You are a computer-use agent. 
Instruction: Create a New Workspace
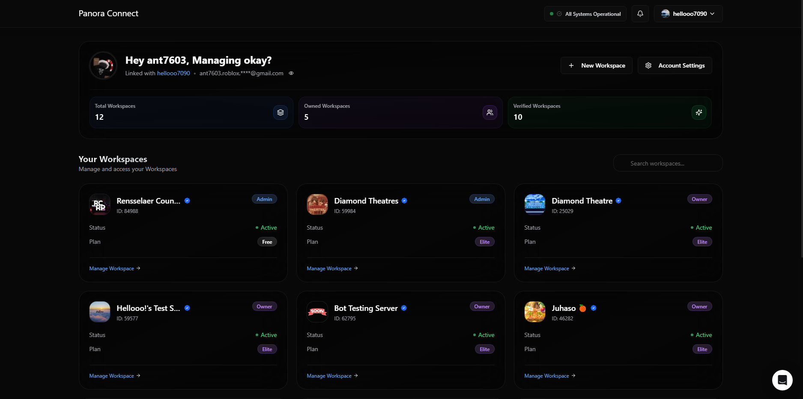[x=597, y=65]
